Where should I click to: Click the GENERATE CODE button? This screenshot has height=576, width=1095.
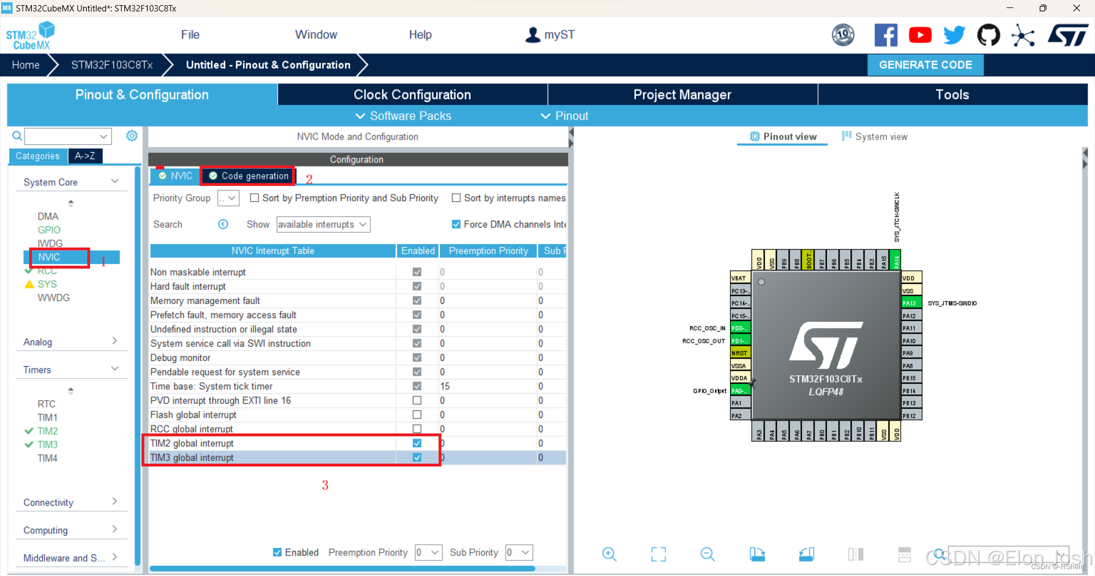coord(925,64)
